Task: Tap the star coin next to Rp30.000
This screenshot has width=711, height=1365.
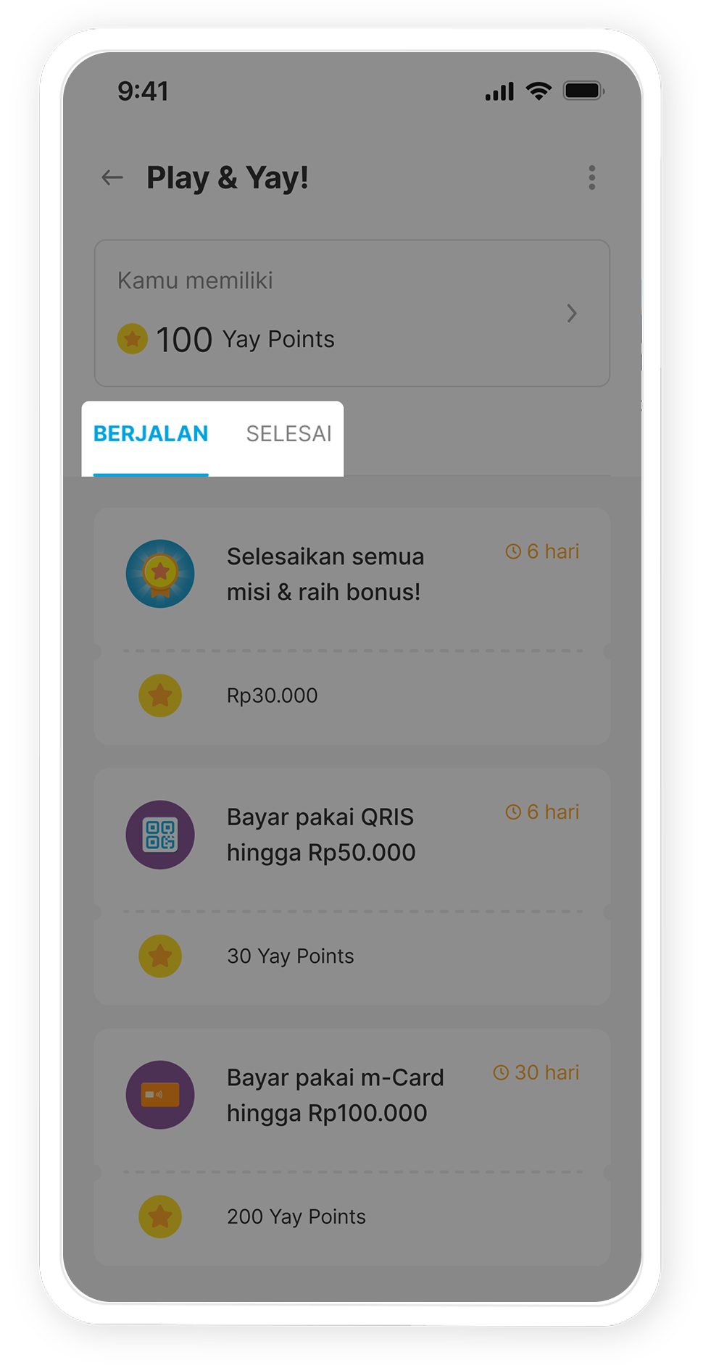Action: [160, 696]
